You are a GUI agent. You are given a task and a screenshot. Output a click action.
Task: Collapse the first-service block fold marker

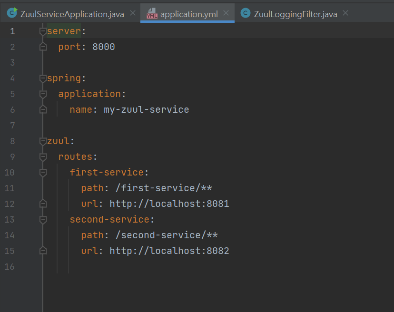(x=43, y=173)
